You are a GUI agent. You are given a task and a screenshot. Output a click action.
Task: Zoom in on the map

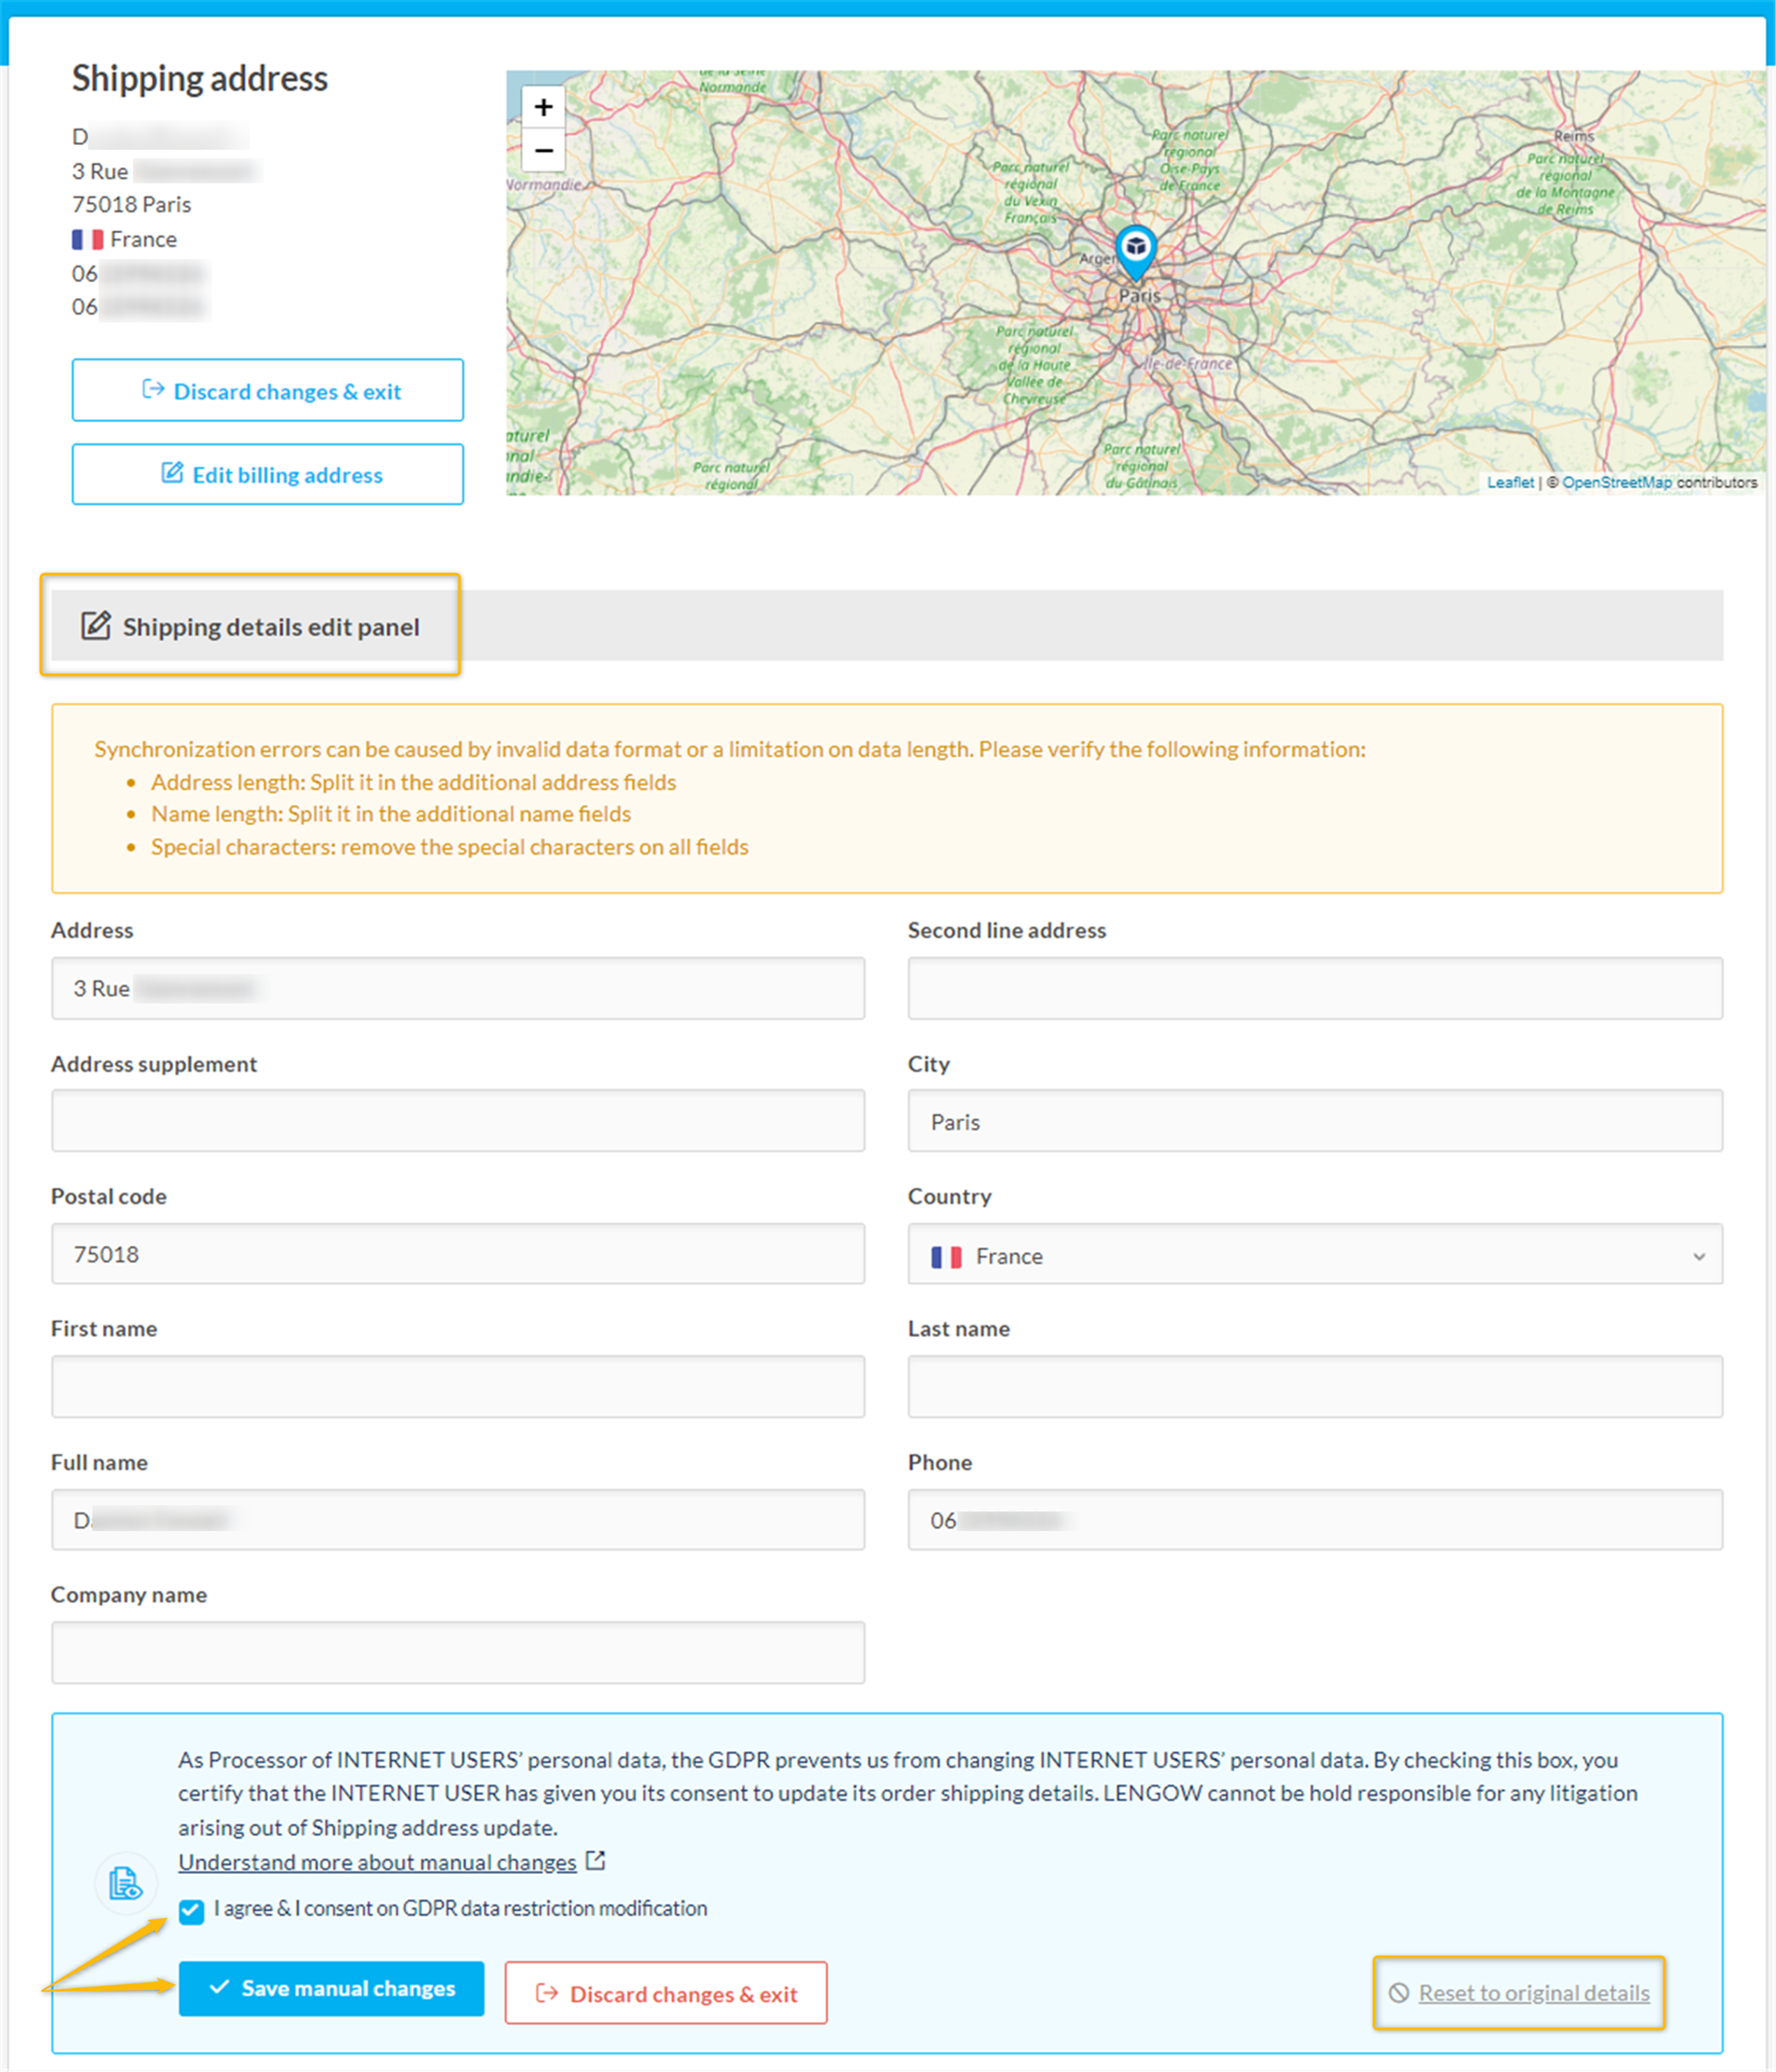coord(543,107)
